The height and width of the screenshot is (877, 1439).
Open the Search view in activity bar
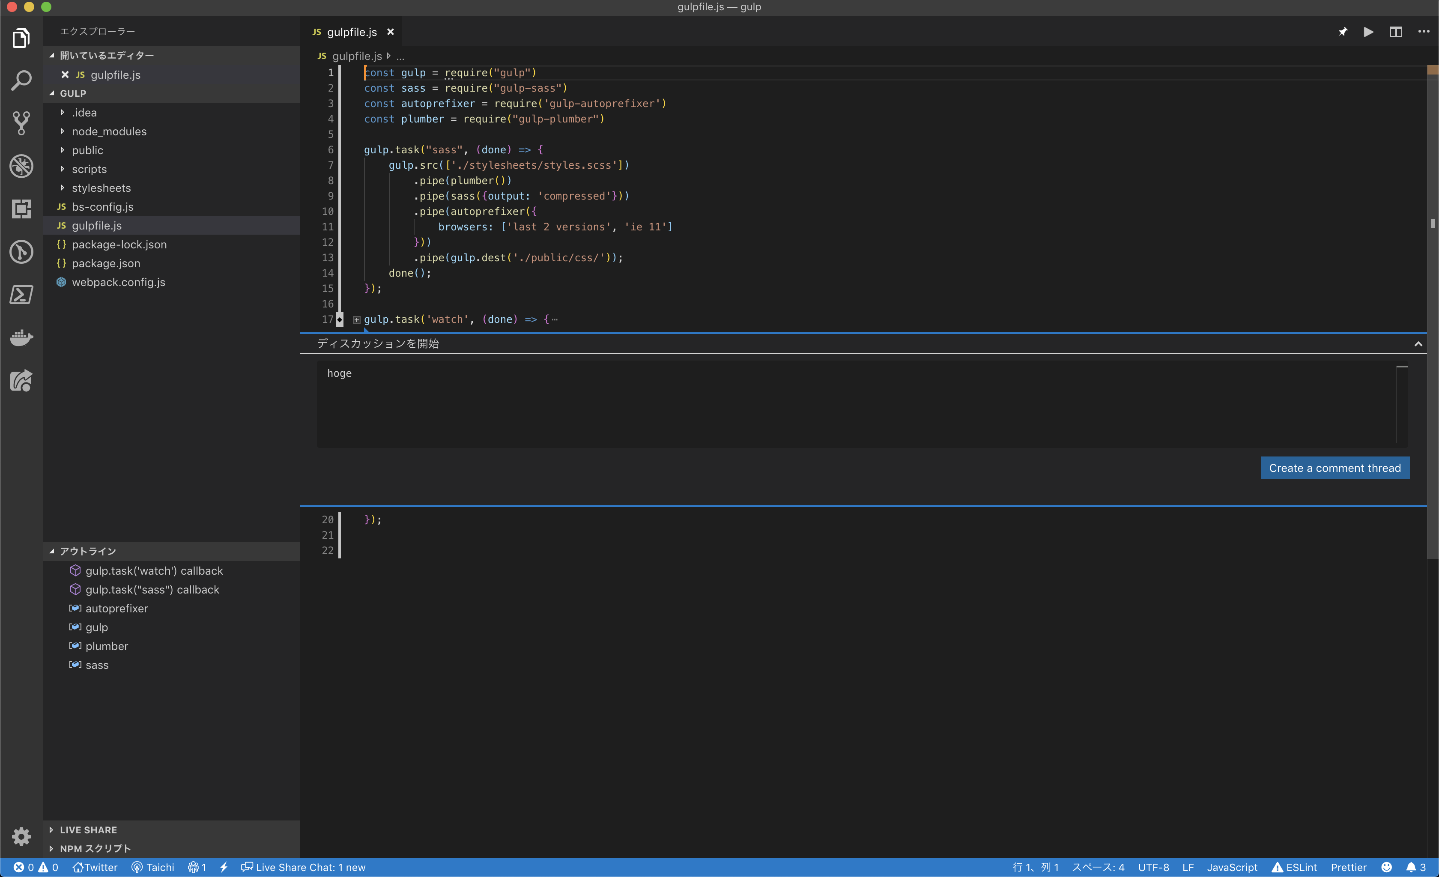pyautogui.click(x=21, y=81)
